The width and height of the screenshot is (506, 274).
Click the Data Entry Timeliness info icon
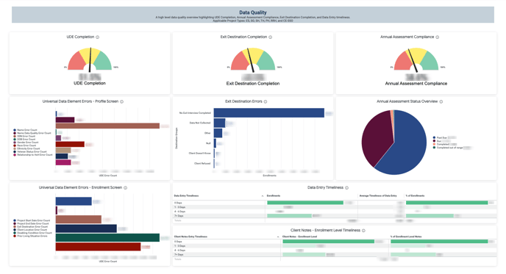(346, 187)
